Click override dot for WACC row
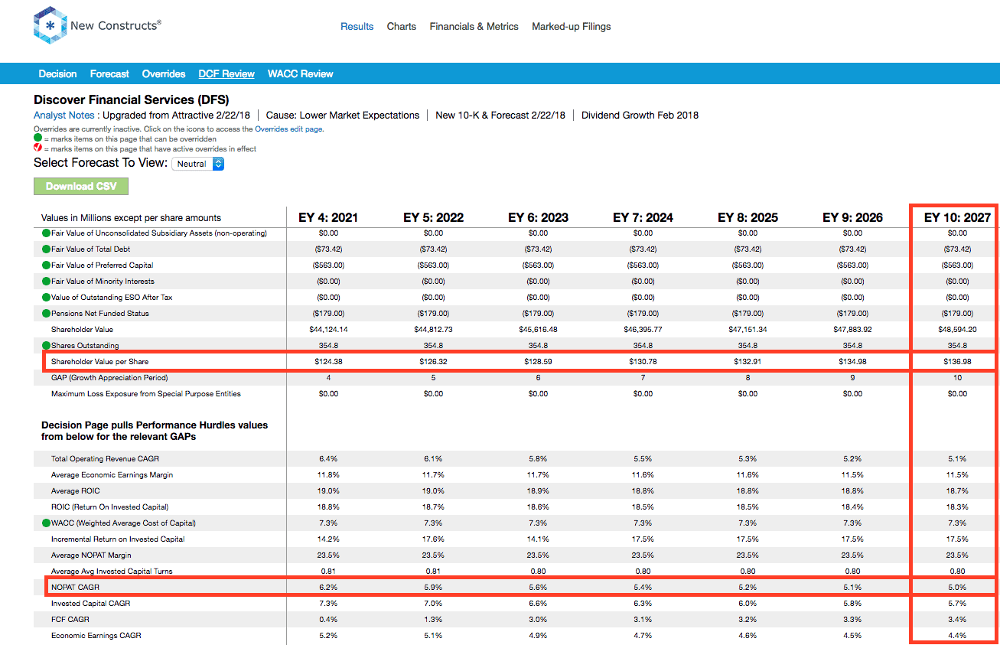1000x645 pixels. pyautogui.click(x=46, y=523)
